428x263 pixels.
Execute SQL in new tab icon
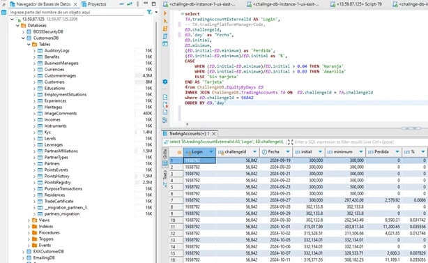(x=165, y=21)
